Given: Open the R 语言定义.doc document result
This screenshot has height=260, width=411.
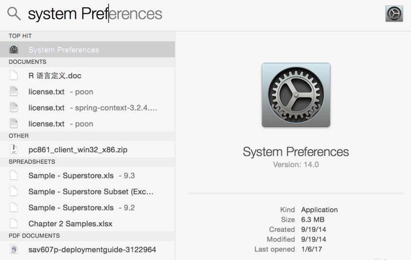Looking at the screenshot, I should 55,76.
